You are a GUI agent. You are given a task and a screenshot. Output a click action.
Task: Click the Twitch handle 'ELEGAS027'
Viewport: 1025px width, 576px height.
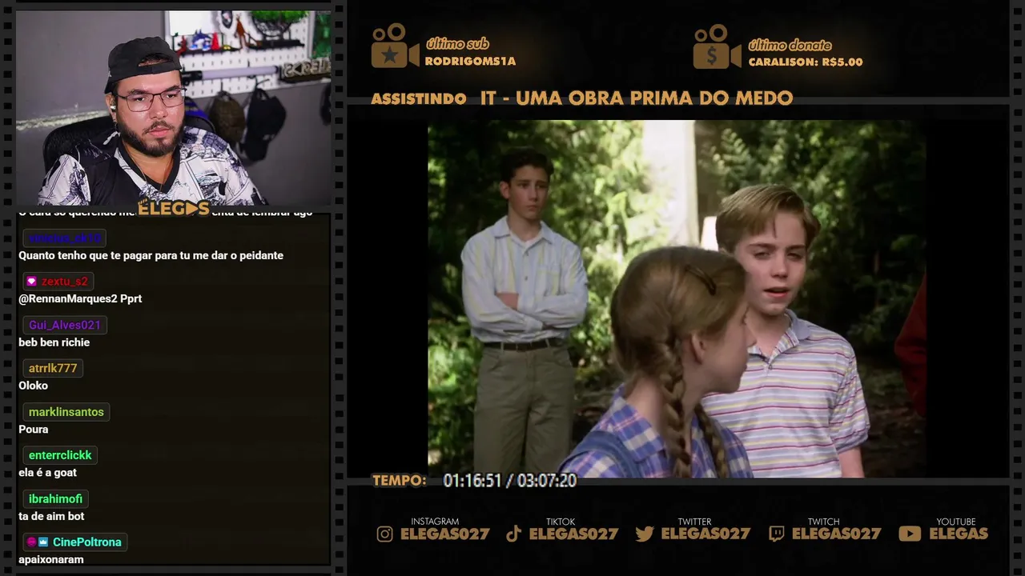click(x=836, y=534)
